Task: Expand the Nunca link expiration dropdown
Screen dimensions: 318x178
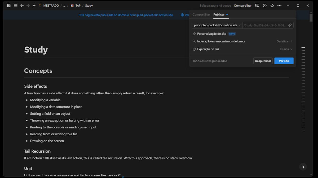Action: (286, 49)
